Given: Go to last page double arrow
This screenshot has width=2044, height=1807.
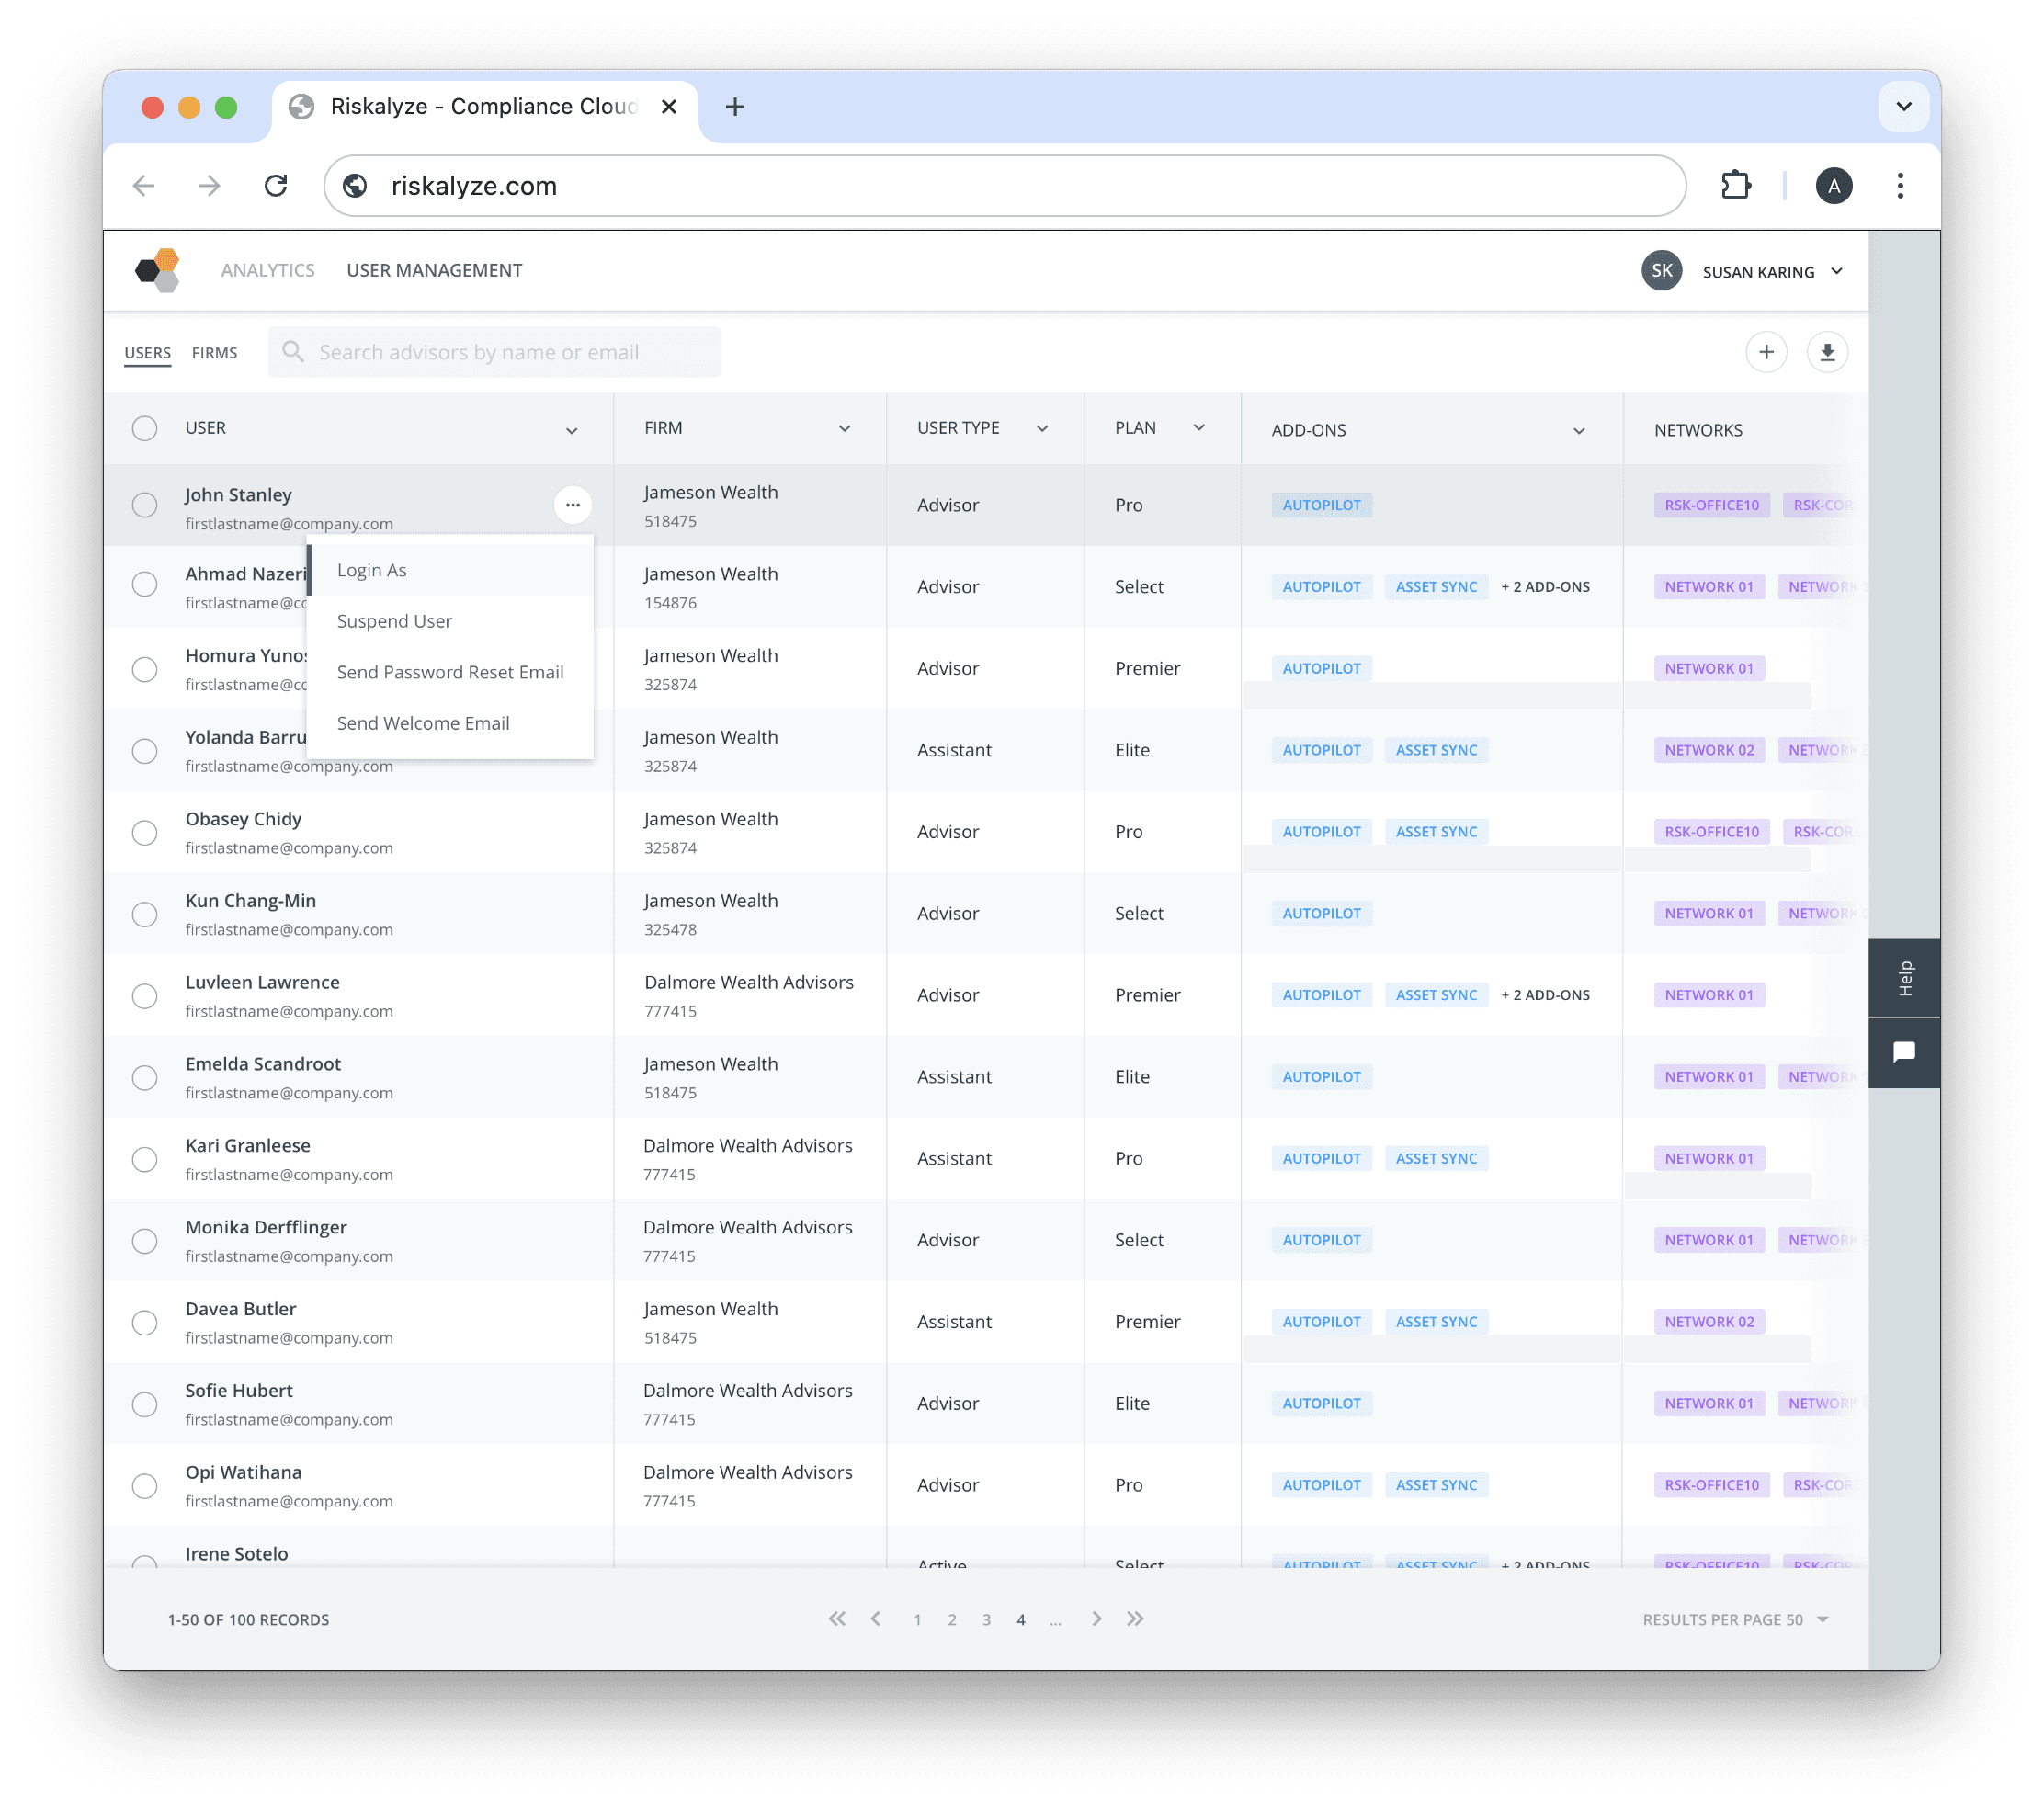Looking at the screenshot, I should tap(1135, 1619).
